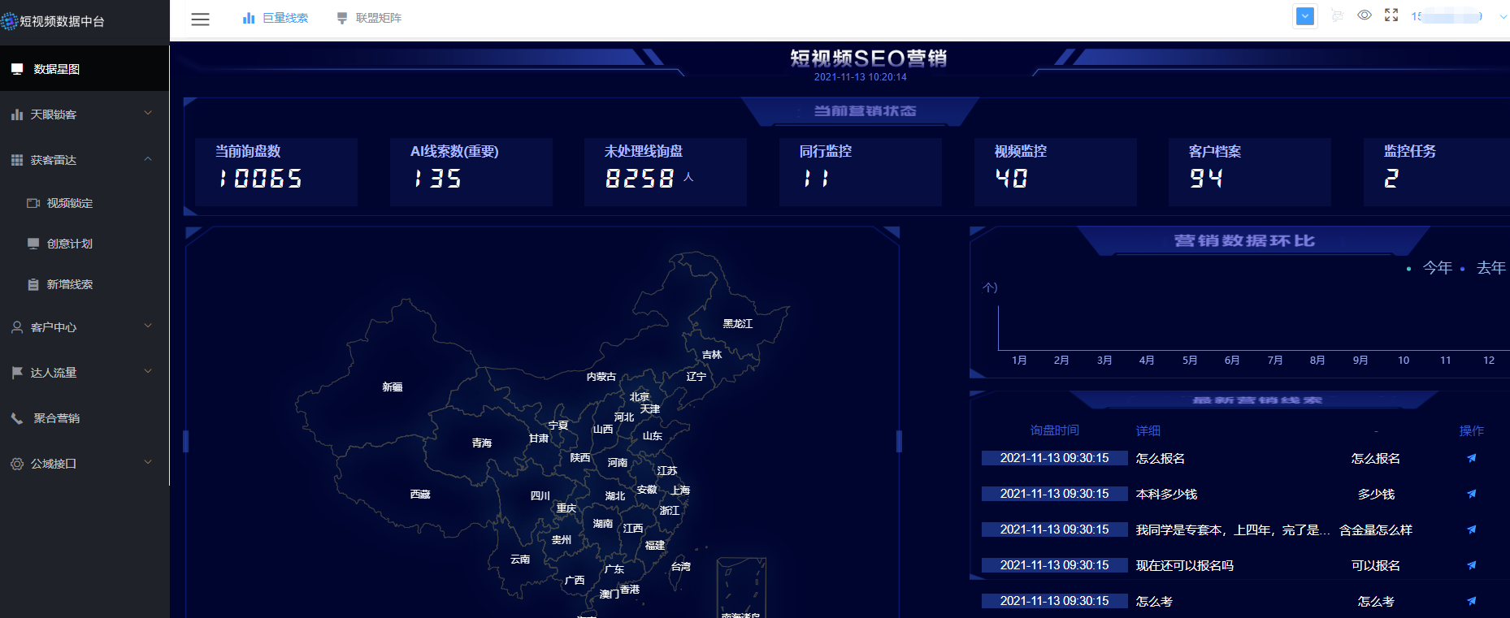Open 创意计划 submenu item
Viewport: 1510px width, 618px height.
(x=70, y=244)
